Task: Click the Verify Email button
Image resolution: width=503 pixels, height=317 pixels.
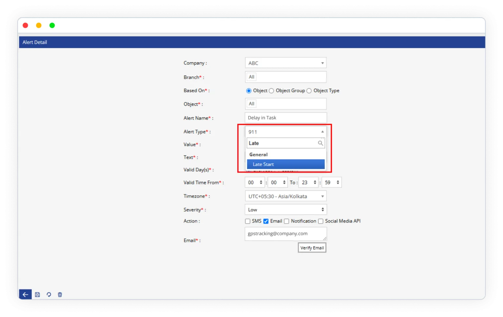Action: 312,248
